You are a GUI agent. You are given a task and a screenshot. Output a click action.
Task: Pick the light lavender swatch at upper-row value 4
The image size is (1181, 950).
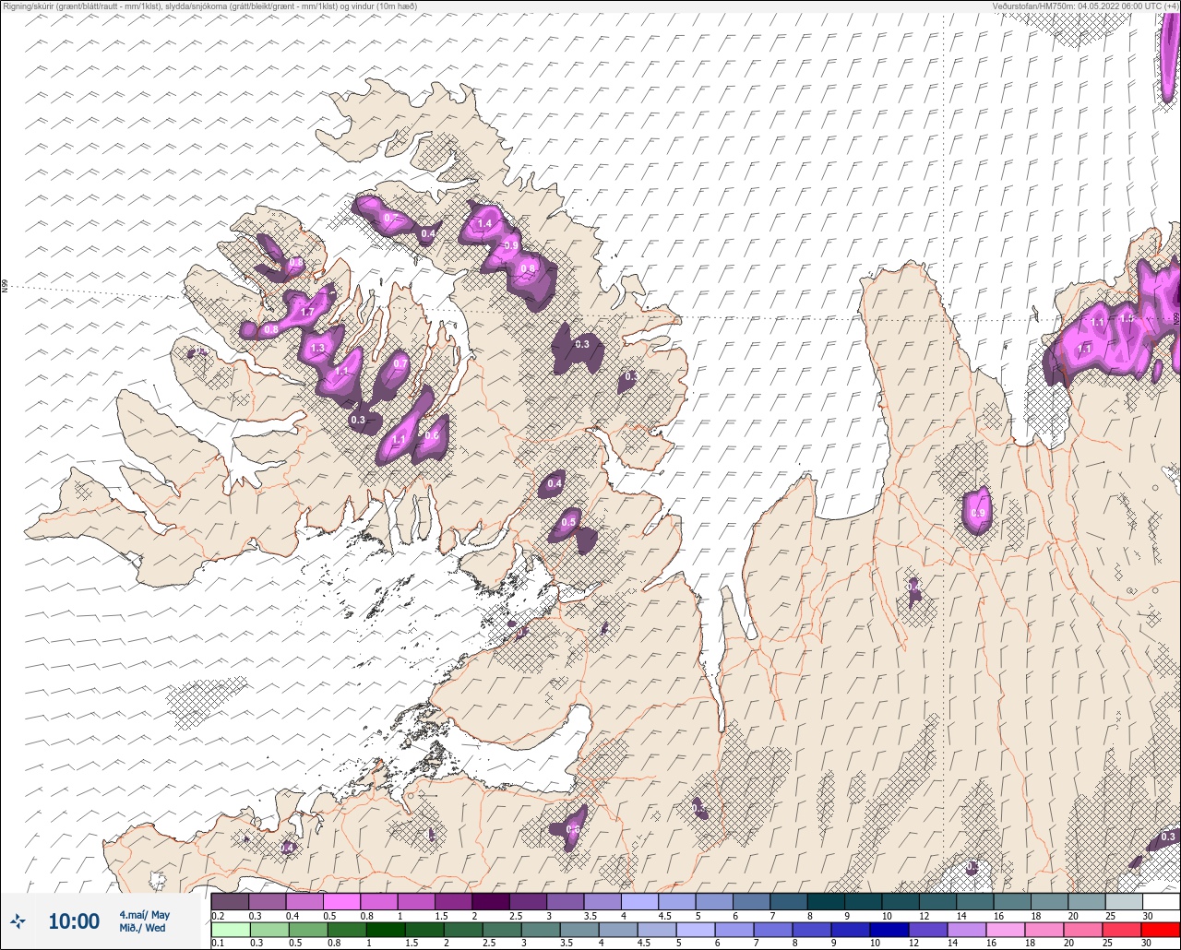click(x=639, y=901)
